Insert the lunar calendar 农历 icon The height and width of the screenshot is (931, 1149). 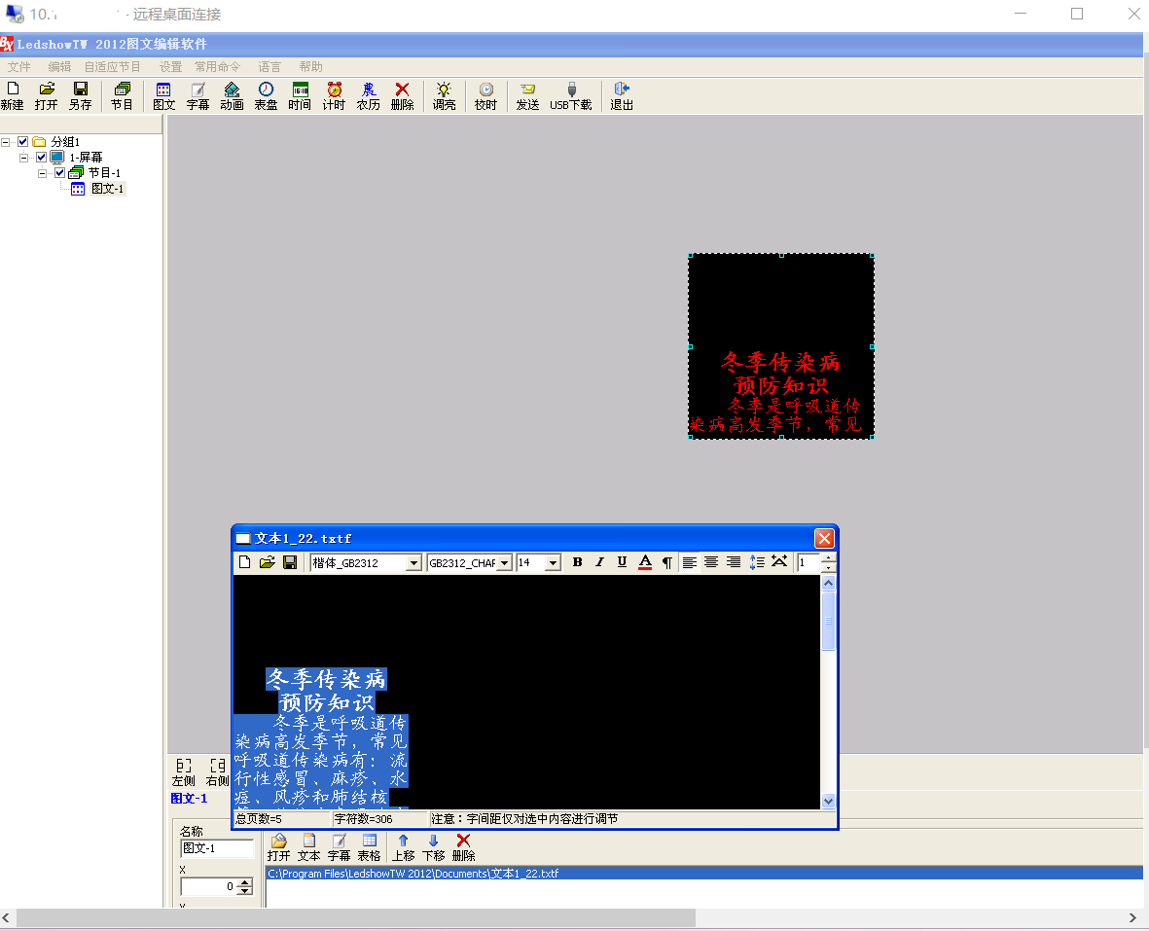[369, 96]
